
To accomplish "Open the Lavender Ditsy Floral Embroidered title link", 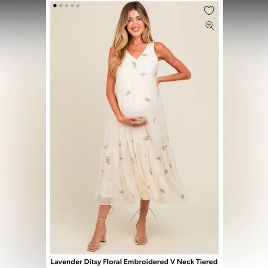I will [134, 262].
